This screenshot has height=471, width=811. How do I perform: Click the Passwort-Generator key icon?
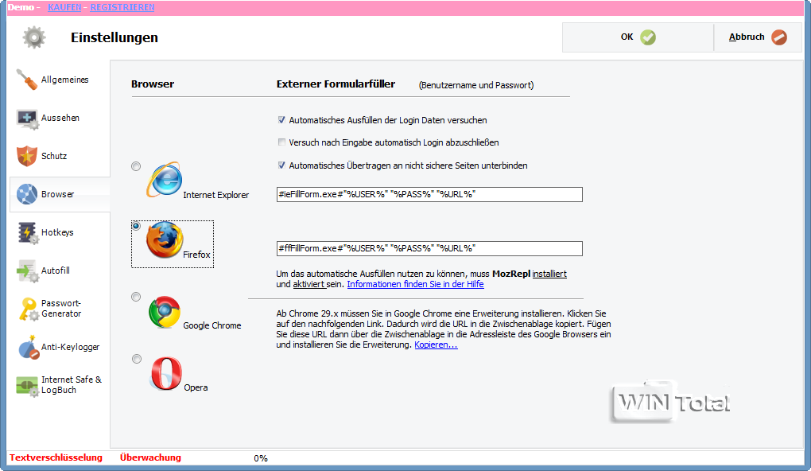coord(29,309)
